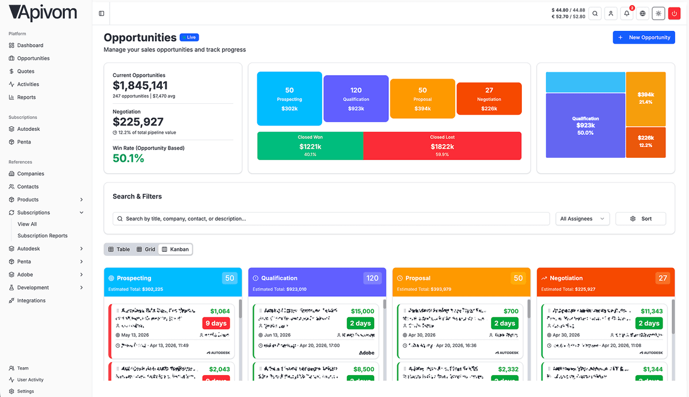Click the red 9 days badge
This screenshot has height=397, width=689.
point(216,324)
